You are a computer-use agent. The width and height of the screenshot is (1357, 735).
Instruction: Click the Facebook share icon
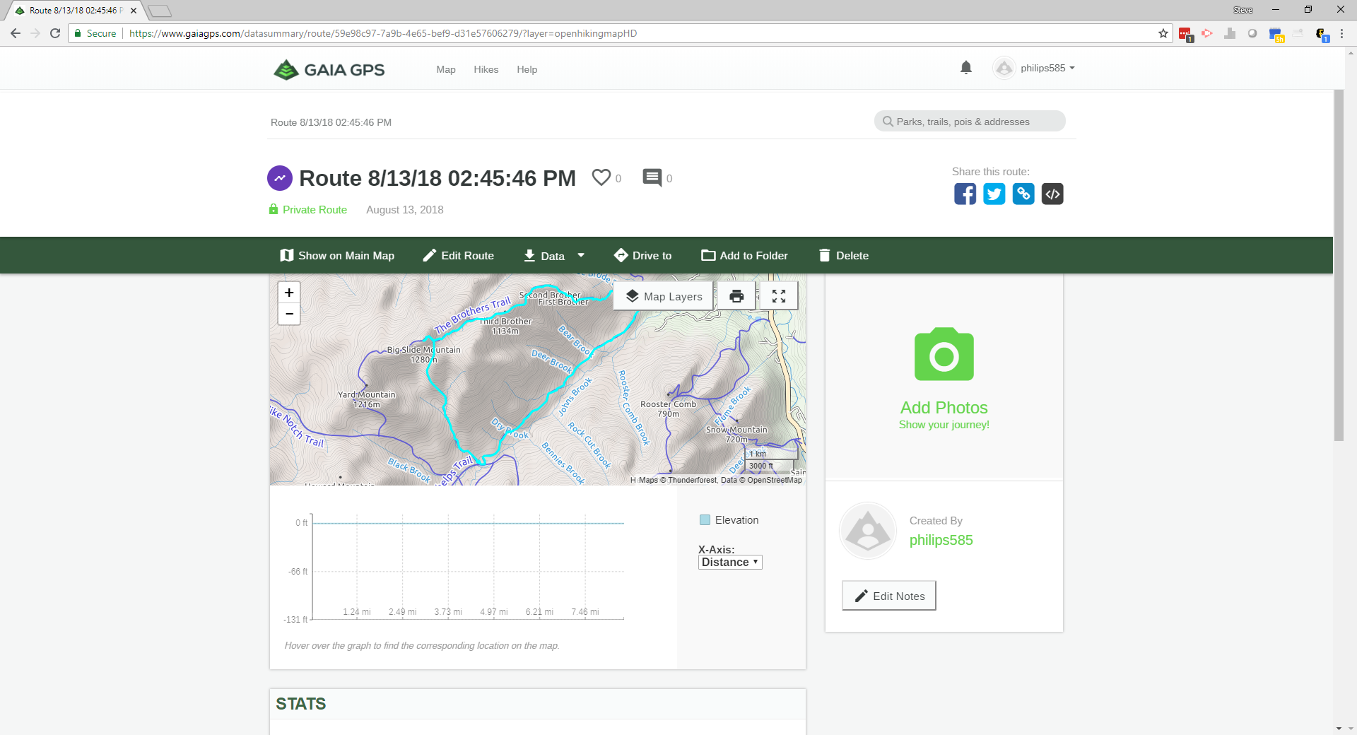[x=965, y=194]
